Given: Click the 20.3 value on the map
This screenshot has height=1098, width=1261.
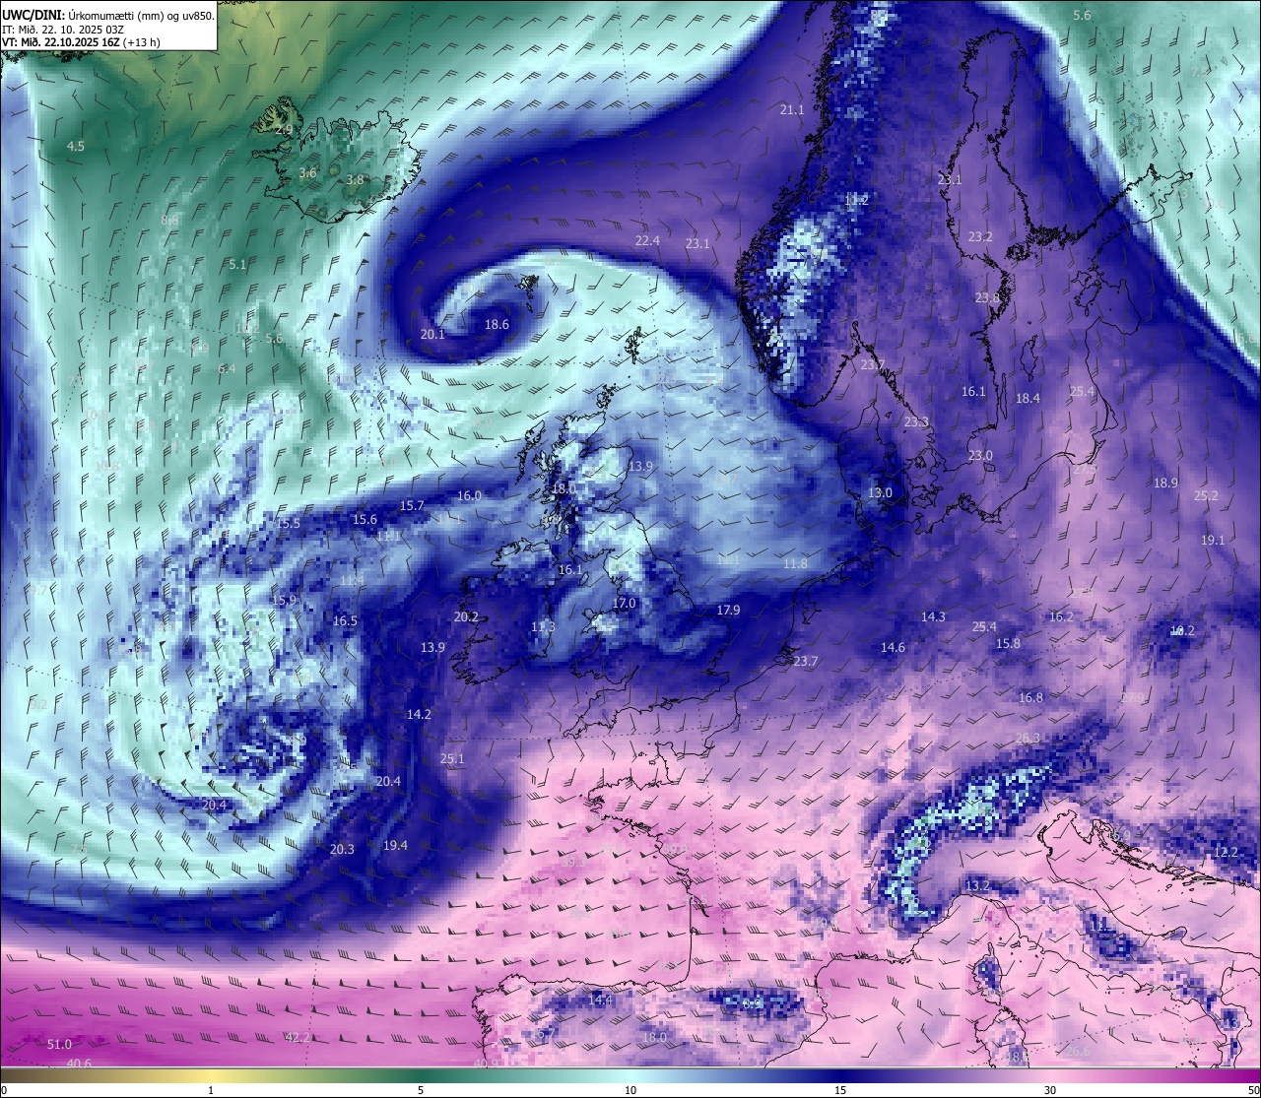Looking at the screenshot, I should [342, 849].
